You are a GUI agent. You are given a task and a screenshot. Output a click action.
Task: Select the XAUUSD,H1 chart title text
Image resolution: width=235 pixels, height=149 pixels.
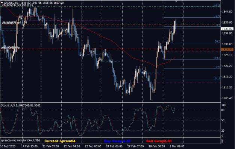point(11,3)
